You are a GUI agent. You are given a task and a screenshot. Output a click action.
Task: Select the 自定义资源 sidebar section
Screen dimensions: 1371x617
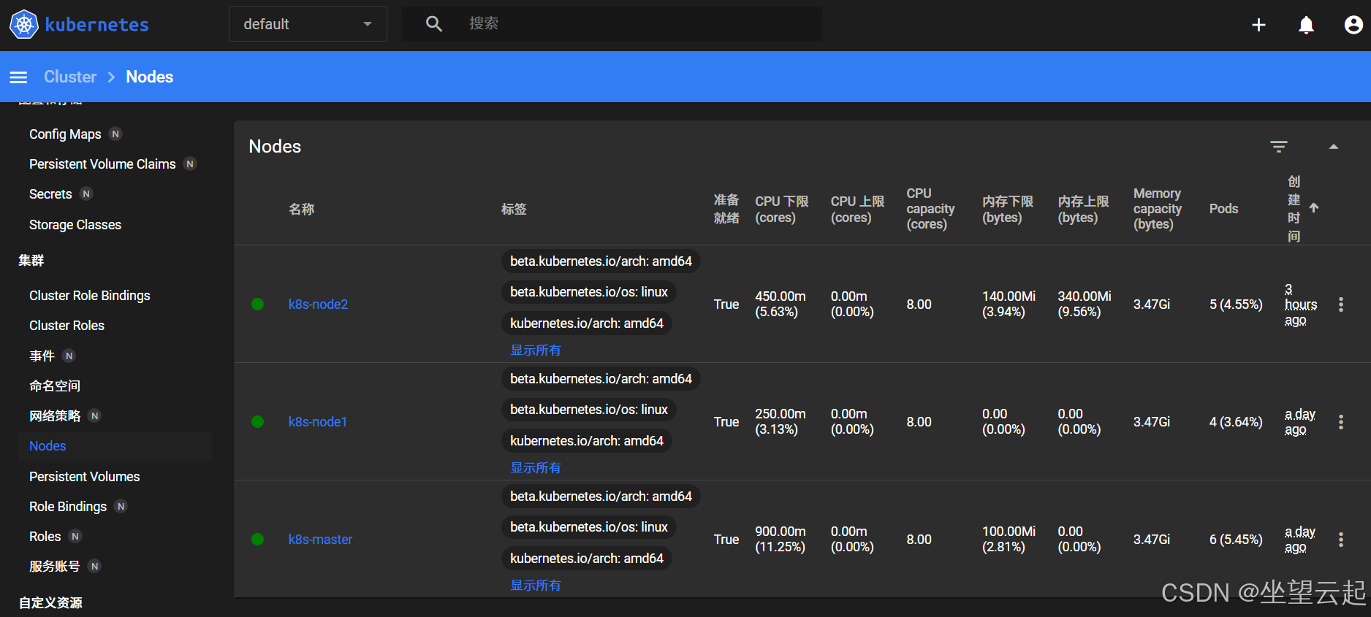(50, 603)
